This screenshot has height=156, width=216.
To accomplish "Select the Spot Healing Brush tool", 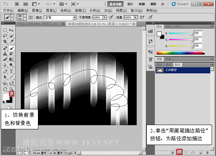I will (x=5, y=48).
